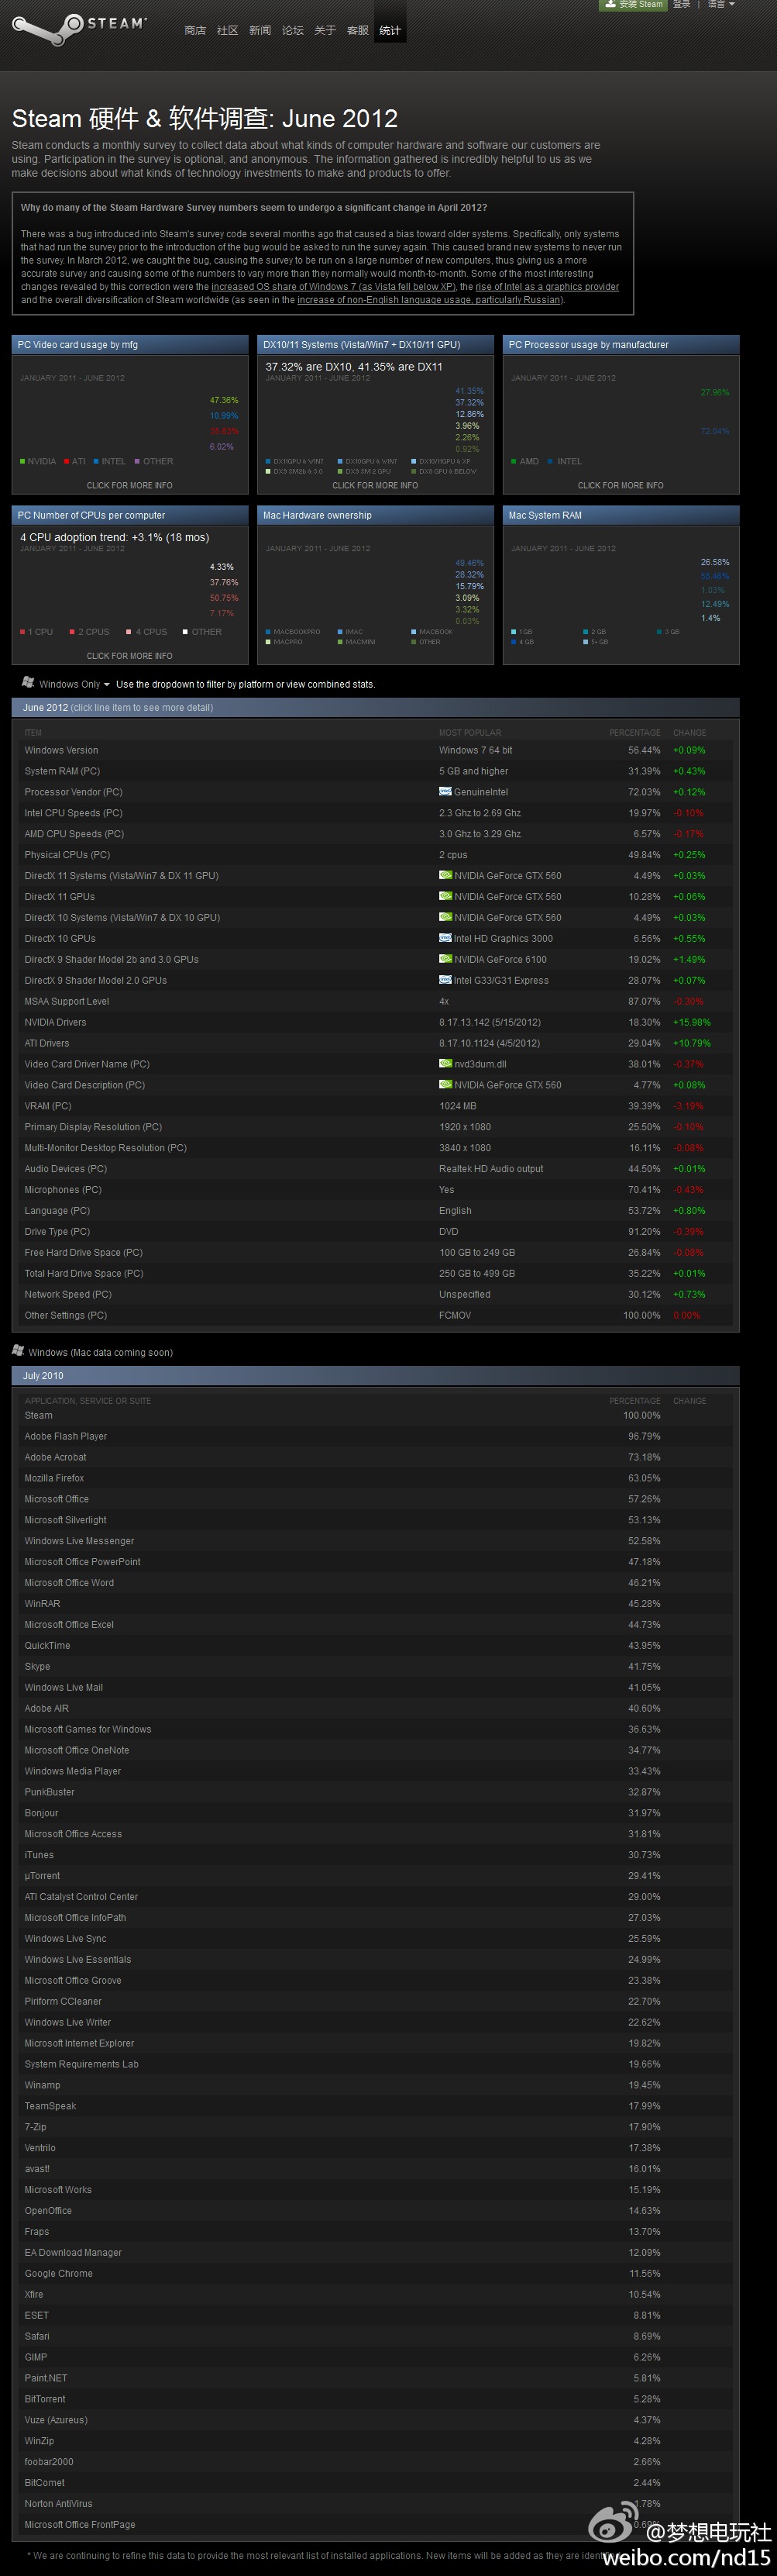The width and height of the screenshot is (777, 2576).
Task: Click 'Mozilla Firefox' in software list
Action: point(54,1478)
